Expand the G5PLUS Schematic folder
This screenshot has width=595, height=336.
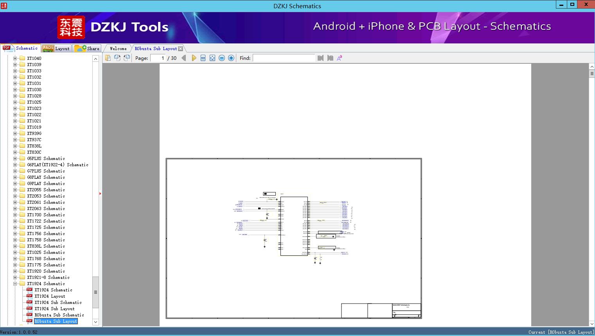point(15,158)
